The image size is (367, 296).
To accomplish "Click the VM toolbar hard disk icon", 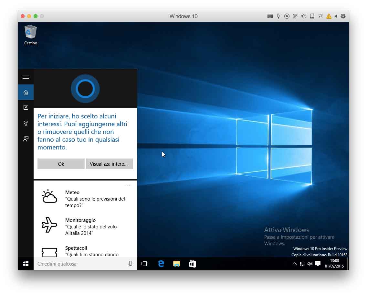I will 312,16.
